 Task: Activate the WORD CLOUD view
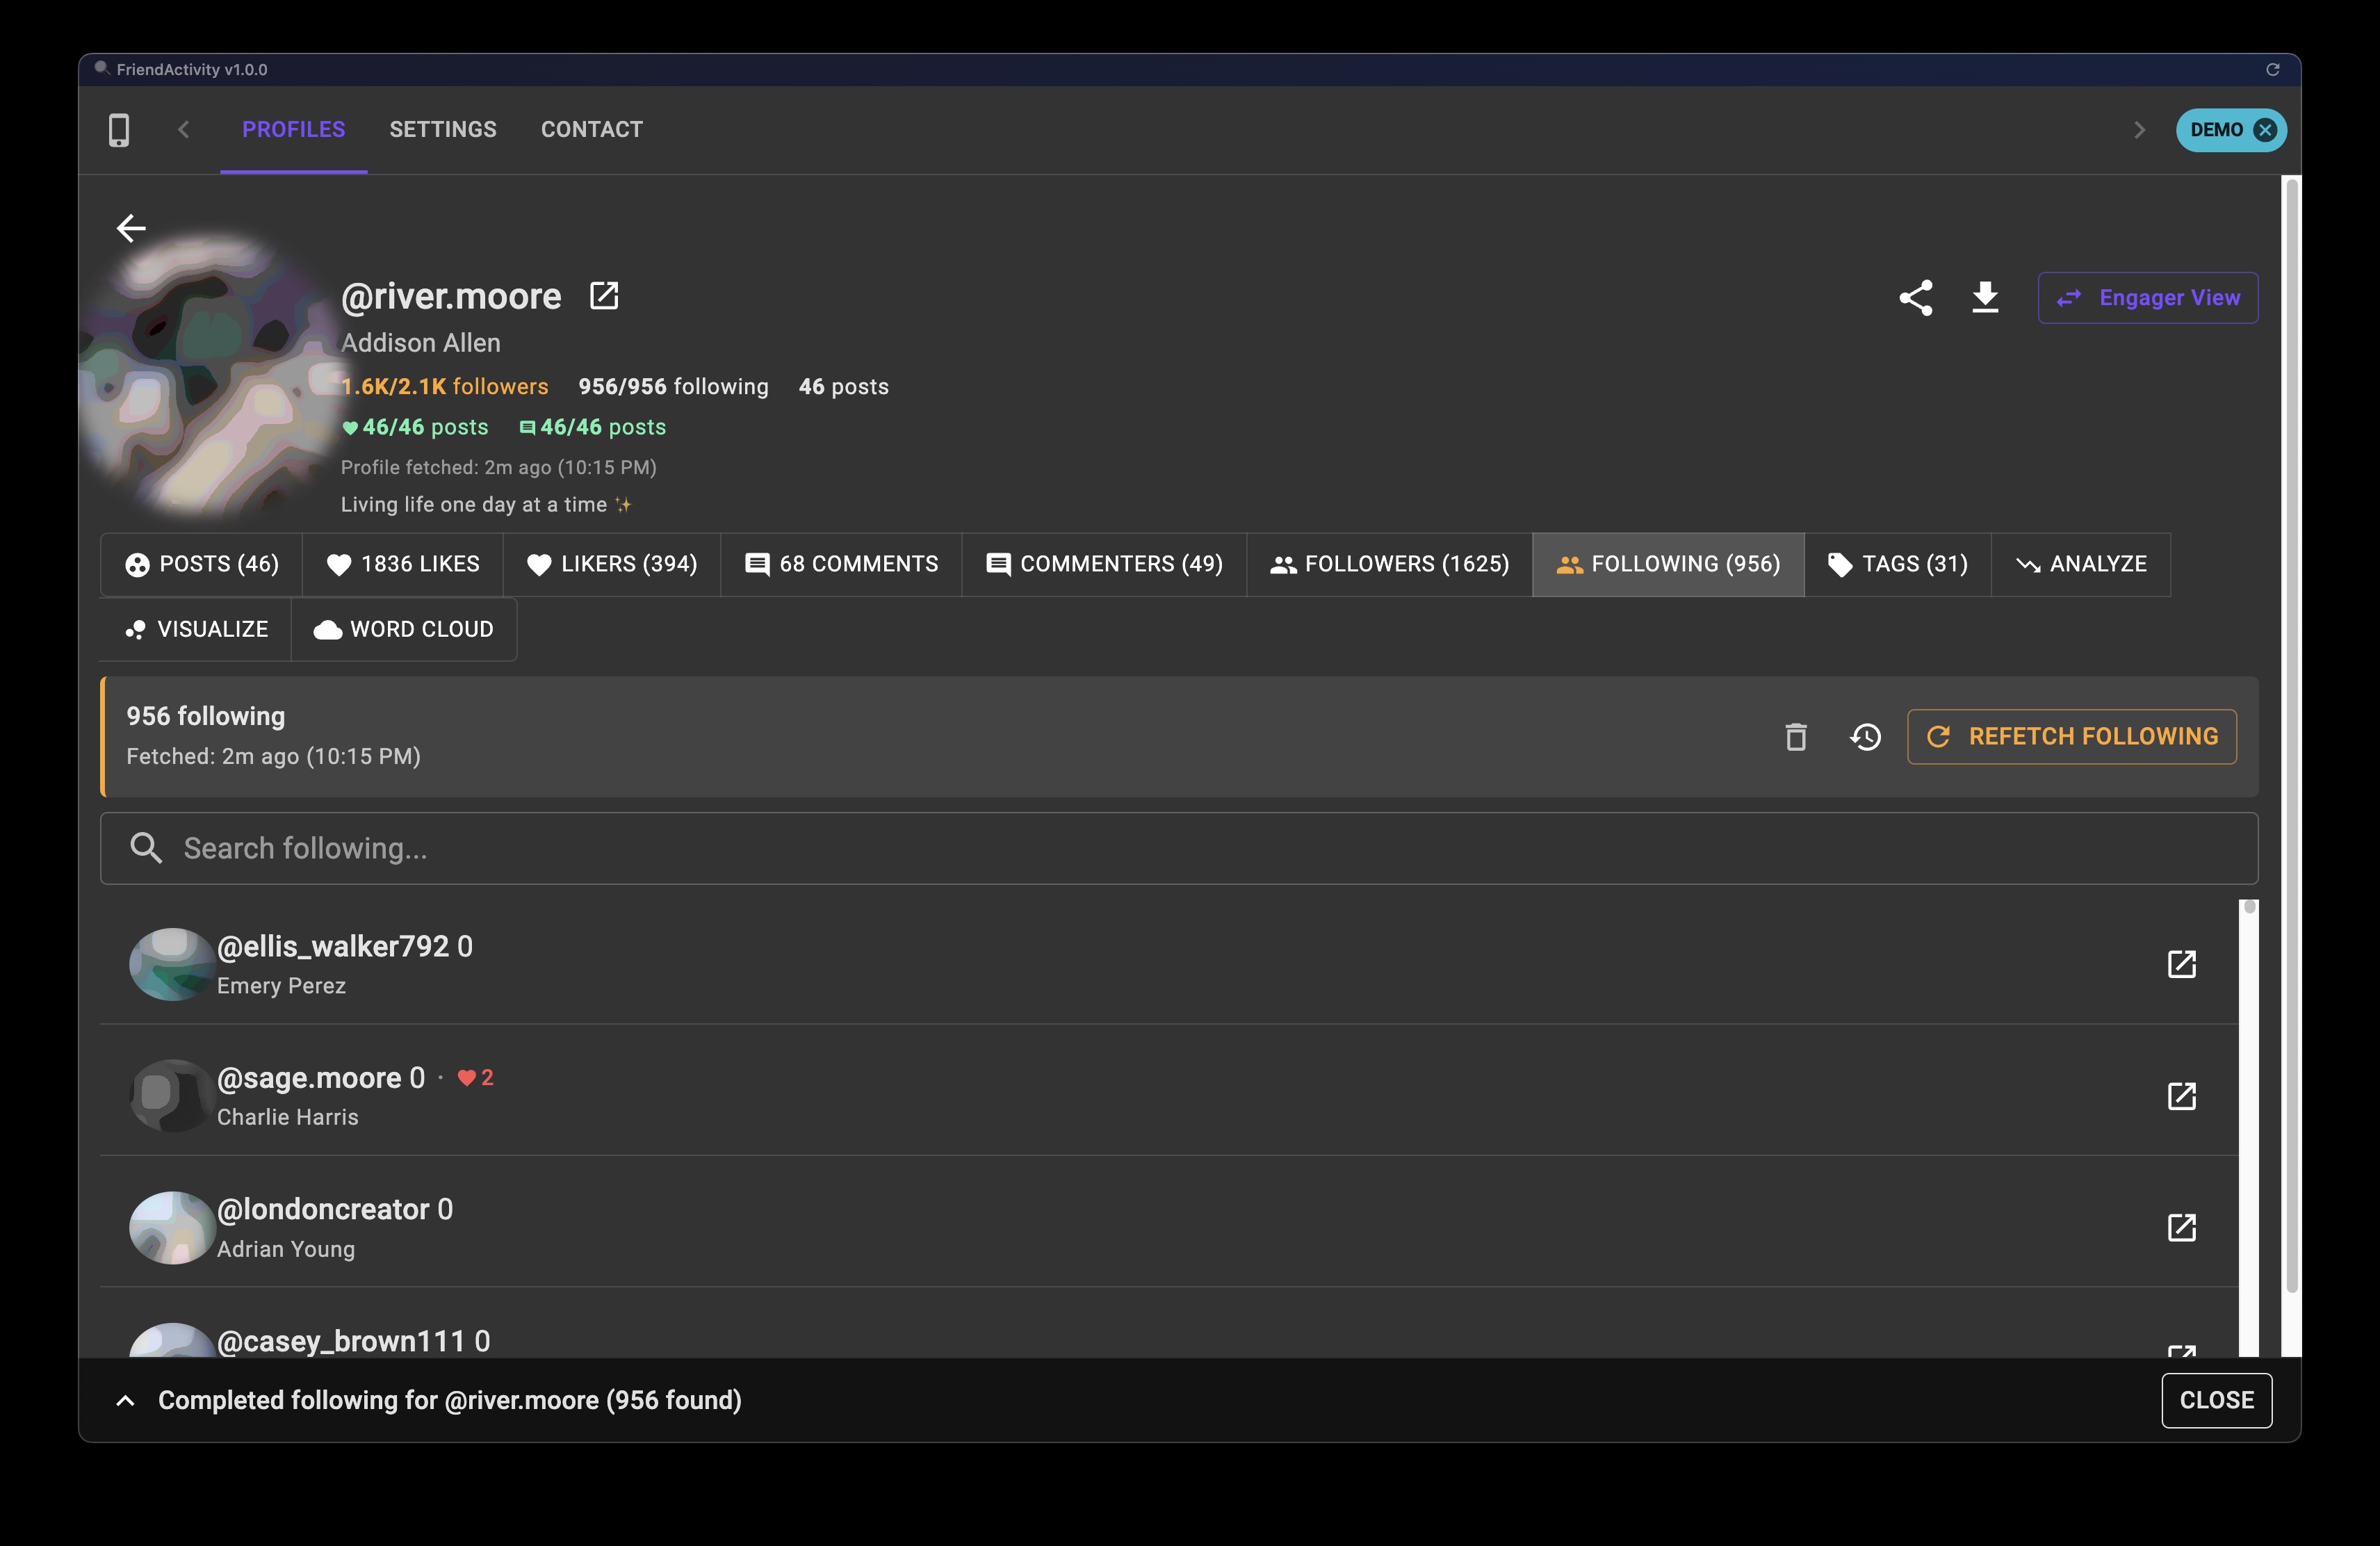pos(404,629)
